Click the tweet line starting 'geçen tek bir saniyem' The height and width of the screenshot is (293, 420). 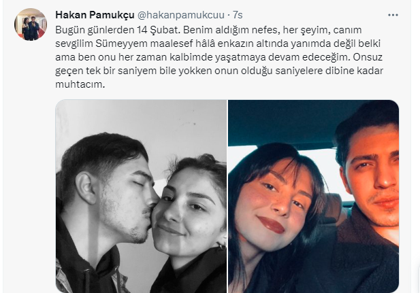pyautogui.click(x=219, y=71)
